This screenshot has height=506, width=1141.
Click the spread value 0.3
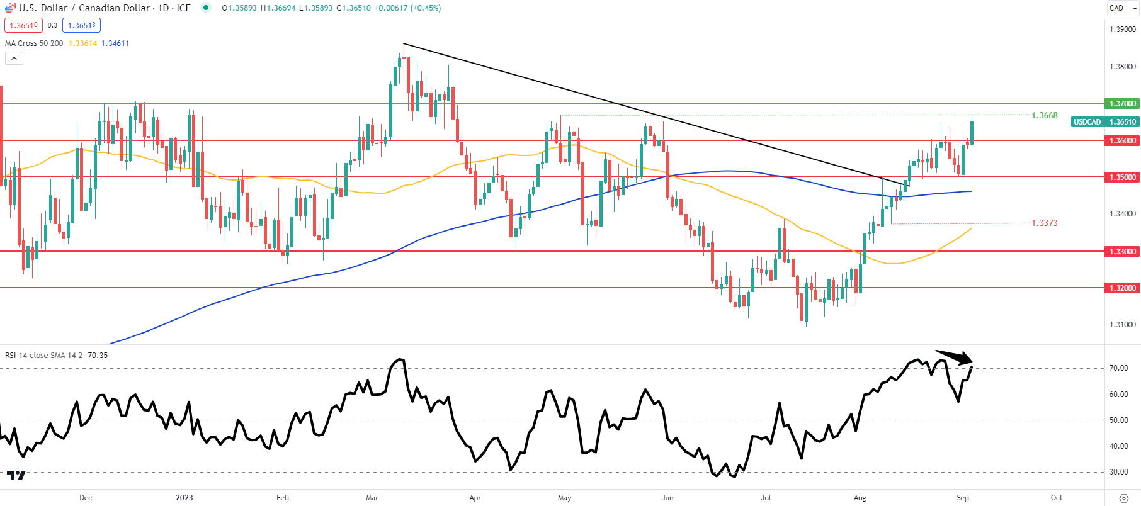(x=52, y=26)
